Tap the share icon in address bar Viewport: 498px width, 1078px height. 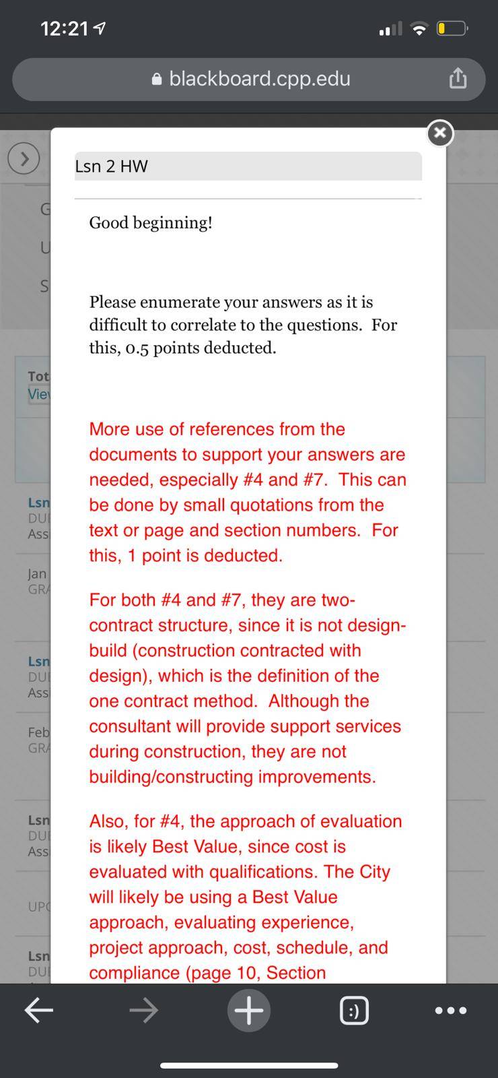click(x=458, y=78)
